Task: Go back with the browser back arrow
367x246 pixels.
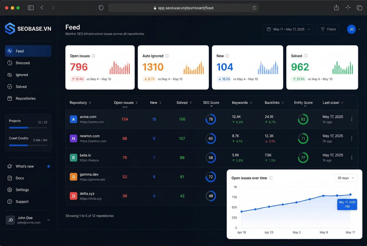Action: 42,8
